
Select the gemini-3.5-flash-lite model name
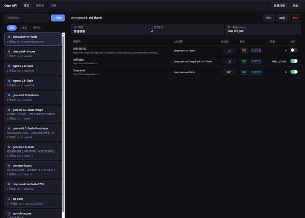[x=26, y=95]
